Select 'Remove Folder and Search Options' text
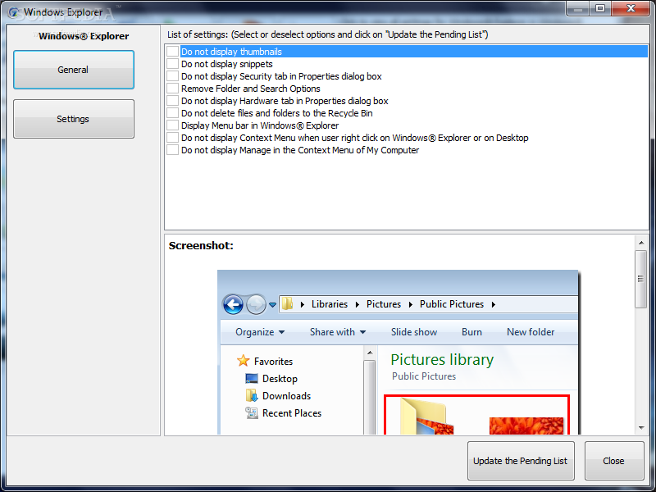 [x=251, y=89]
